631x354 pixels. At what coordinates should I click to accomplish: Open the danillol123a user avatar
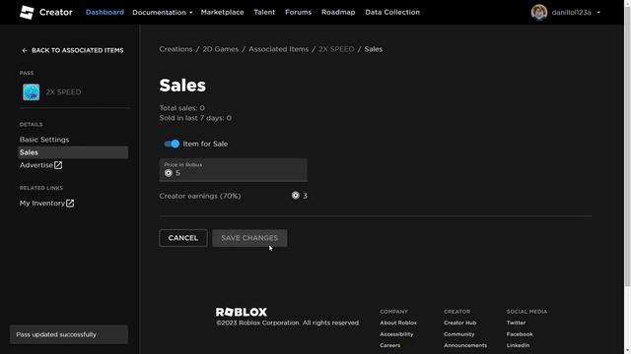pyautogui.click(x=539, y=13)
